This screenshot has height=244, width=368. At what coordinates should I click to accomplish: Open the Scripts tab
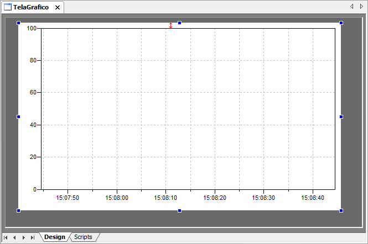click(83, 237)
